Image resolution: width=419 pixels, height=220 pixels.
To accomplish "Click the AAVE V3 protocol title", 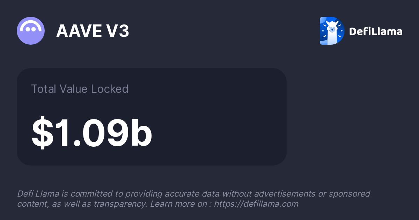I will tap(93, 31).
